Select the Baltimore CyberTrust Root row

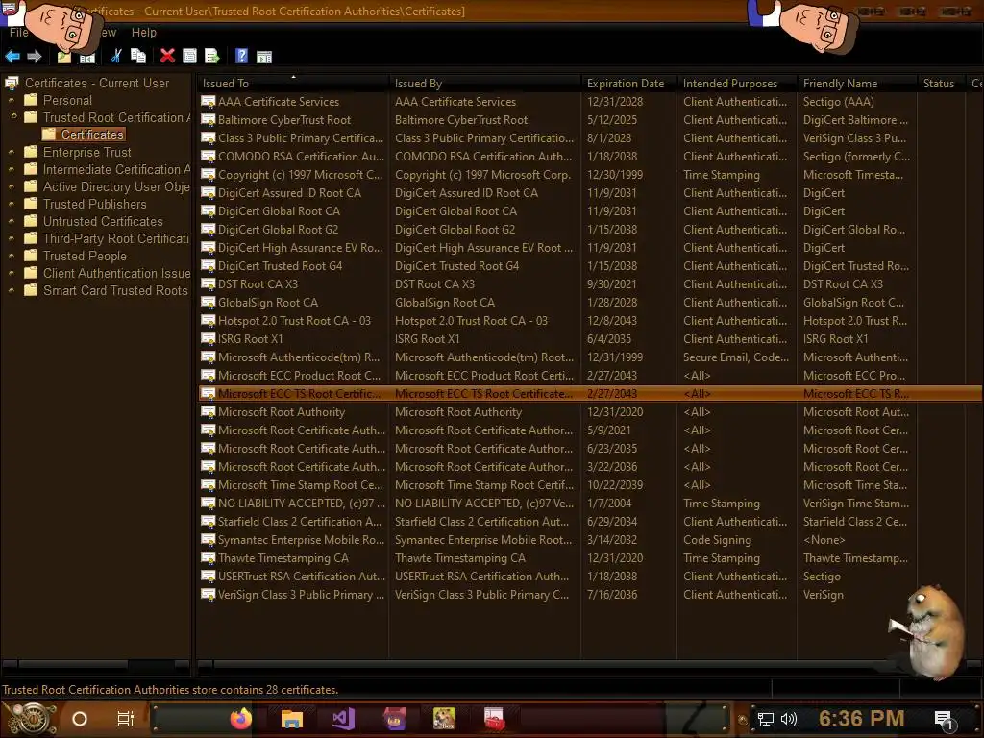click(590, 120)
